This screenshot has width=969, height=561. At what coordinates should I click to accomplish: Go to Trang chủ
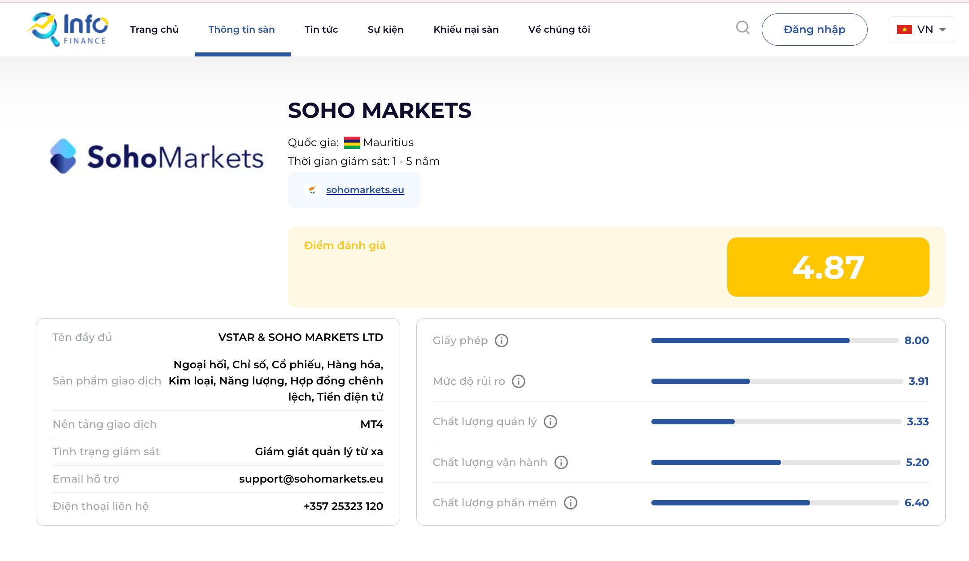tap(154, 30)
